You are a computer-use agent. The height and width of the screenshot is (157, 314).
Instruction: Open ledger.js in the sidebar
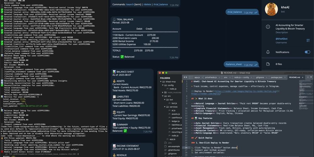pos(176,121)
